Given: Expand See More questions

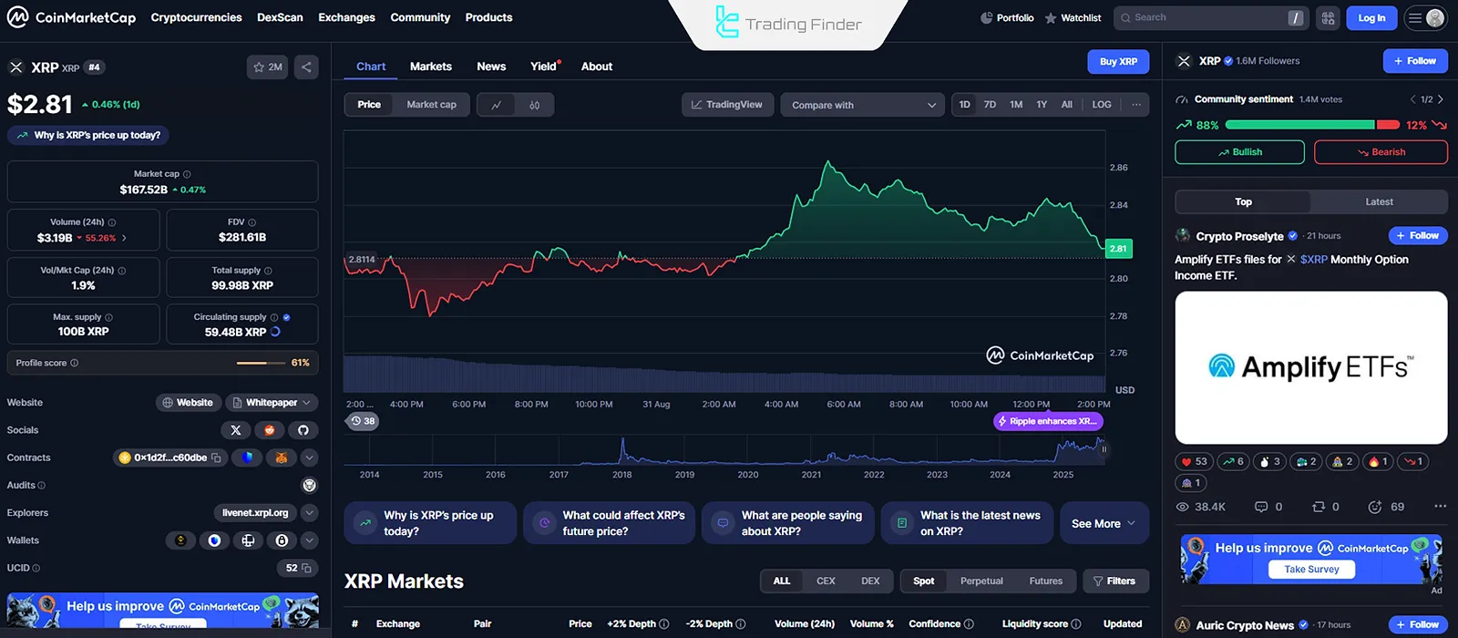Looking at the screenshot, I should pos(1104,523).
